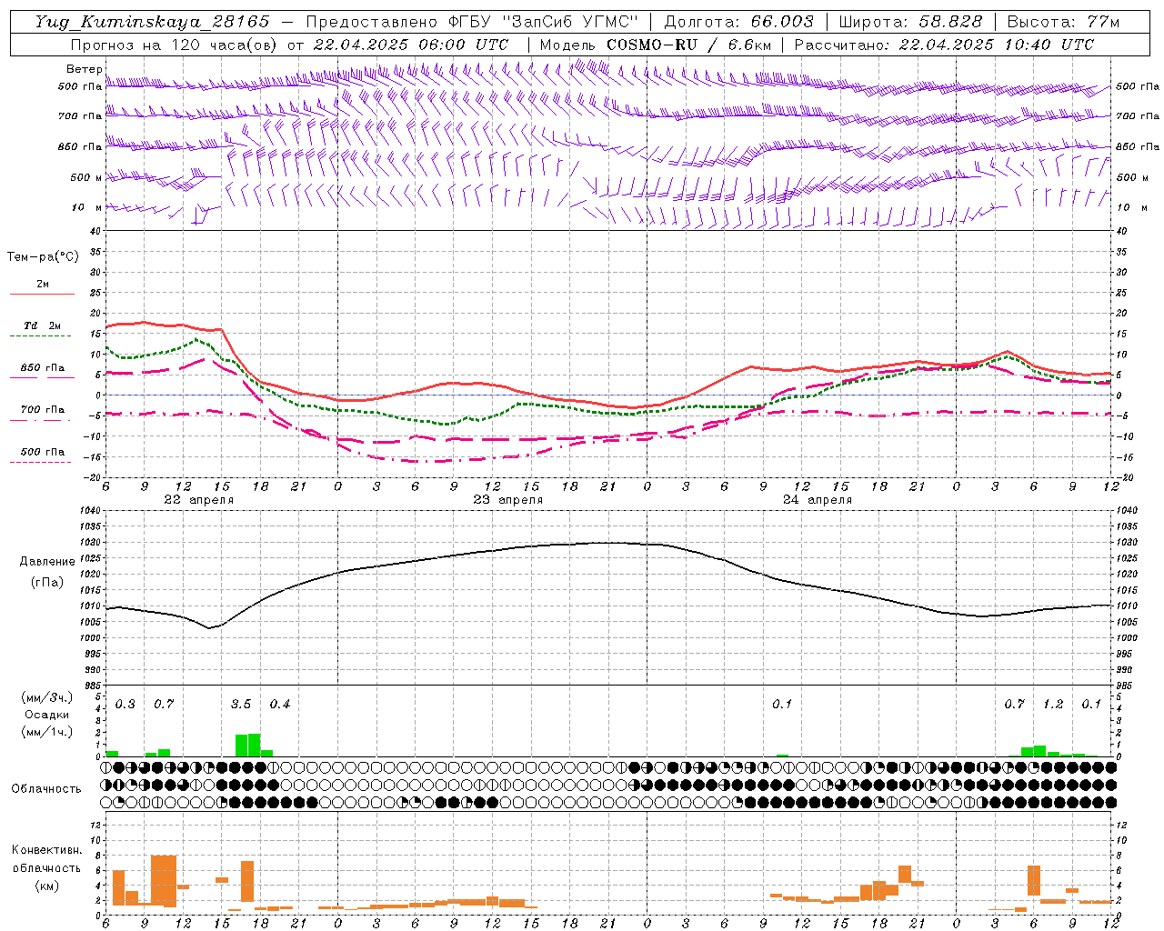Viewport: 1164px width, 931px height.
Task: Click the 700 гПа temperature legend entry
Action: tap(43, 410)
